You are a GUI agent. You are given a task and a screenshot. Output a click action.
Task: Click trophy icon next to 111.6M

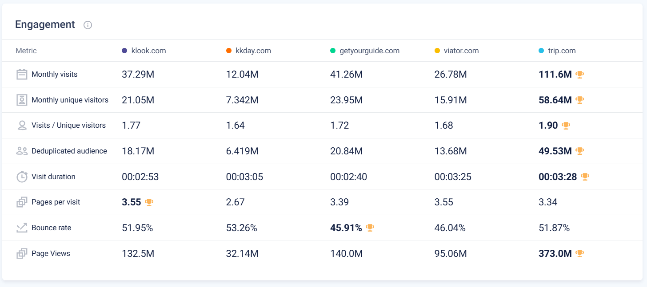pos(579,75)
